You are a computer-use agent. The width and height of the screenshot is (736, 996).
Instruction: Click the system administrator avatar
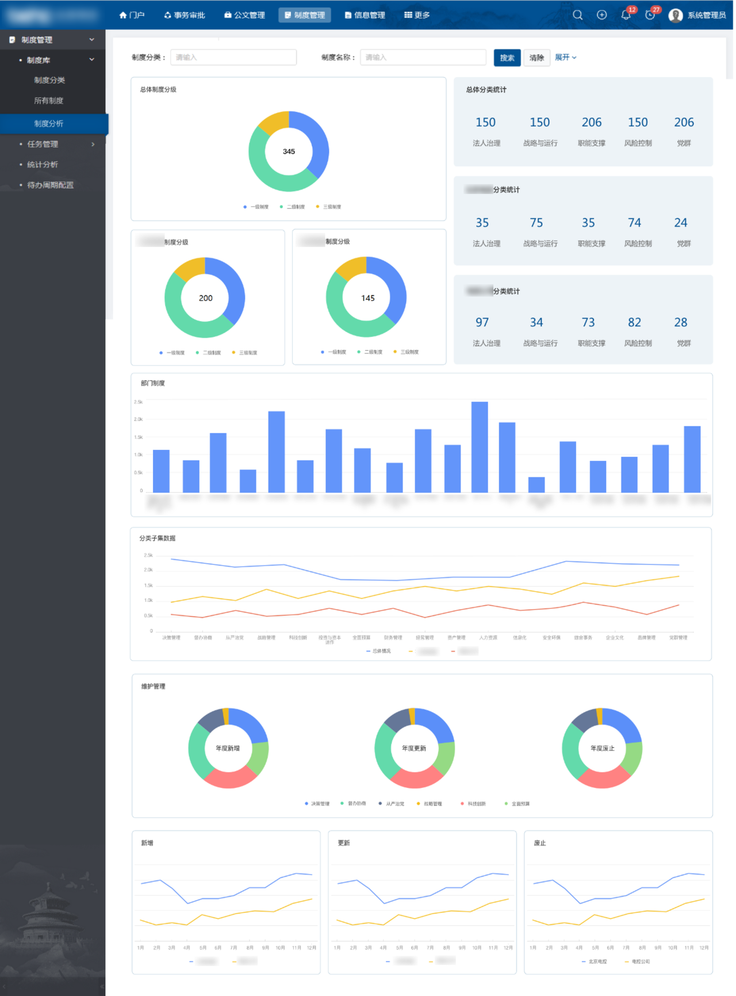pyautogui.click(x=676, y=15)
